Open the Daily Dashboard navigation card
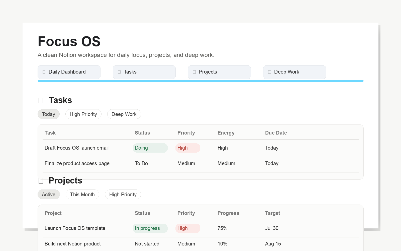Image resolution: width=401 pixels, height=251 pixels. (x=69, y=72)
